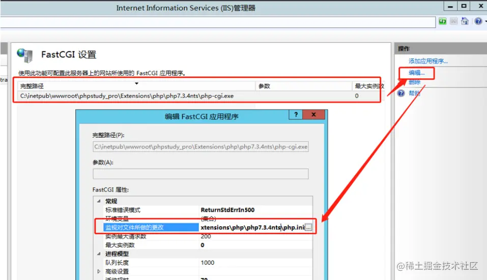
Task: Click the question mark button in dialog title
Action: (296, 114)
